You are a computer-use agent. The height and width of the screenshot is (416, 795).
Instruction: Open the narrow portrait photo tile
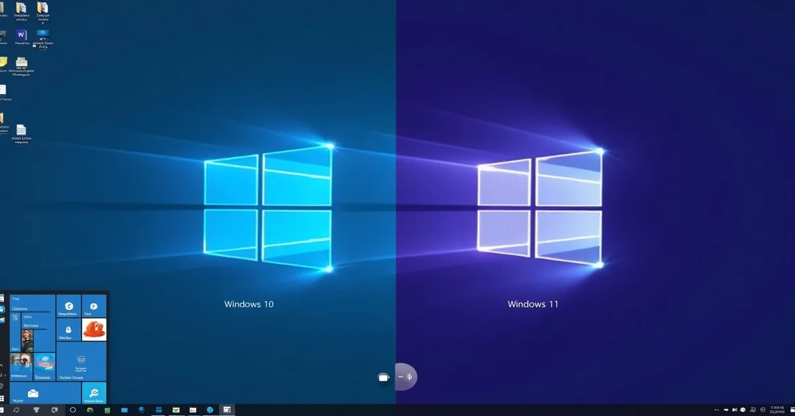tap(27, 340)
